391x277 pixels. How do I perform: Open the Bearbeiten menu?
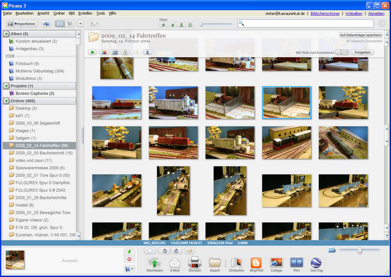tap(25, 13)
